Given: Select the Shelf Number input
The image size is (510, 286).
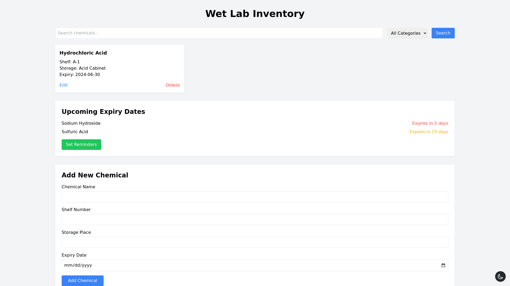Looking at the screenshot, I should click(x=255, y=220).
